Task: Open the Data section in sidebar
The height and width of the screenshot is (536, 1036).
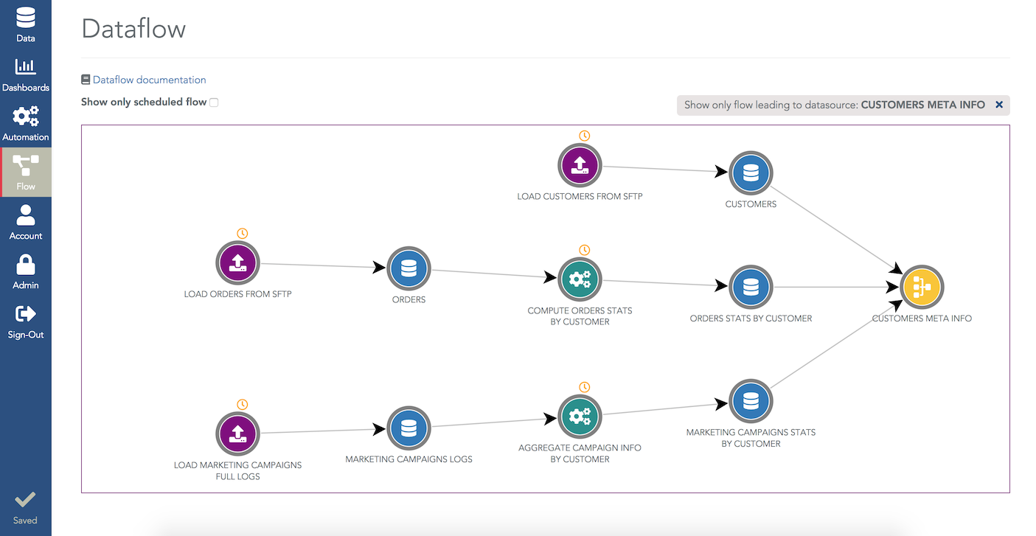Action: click(x=26, y=24)
